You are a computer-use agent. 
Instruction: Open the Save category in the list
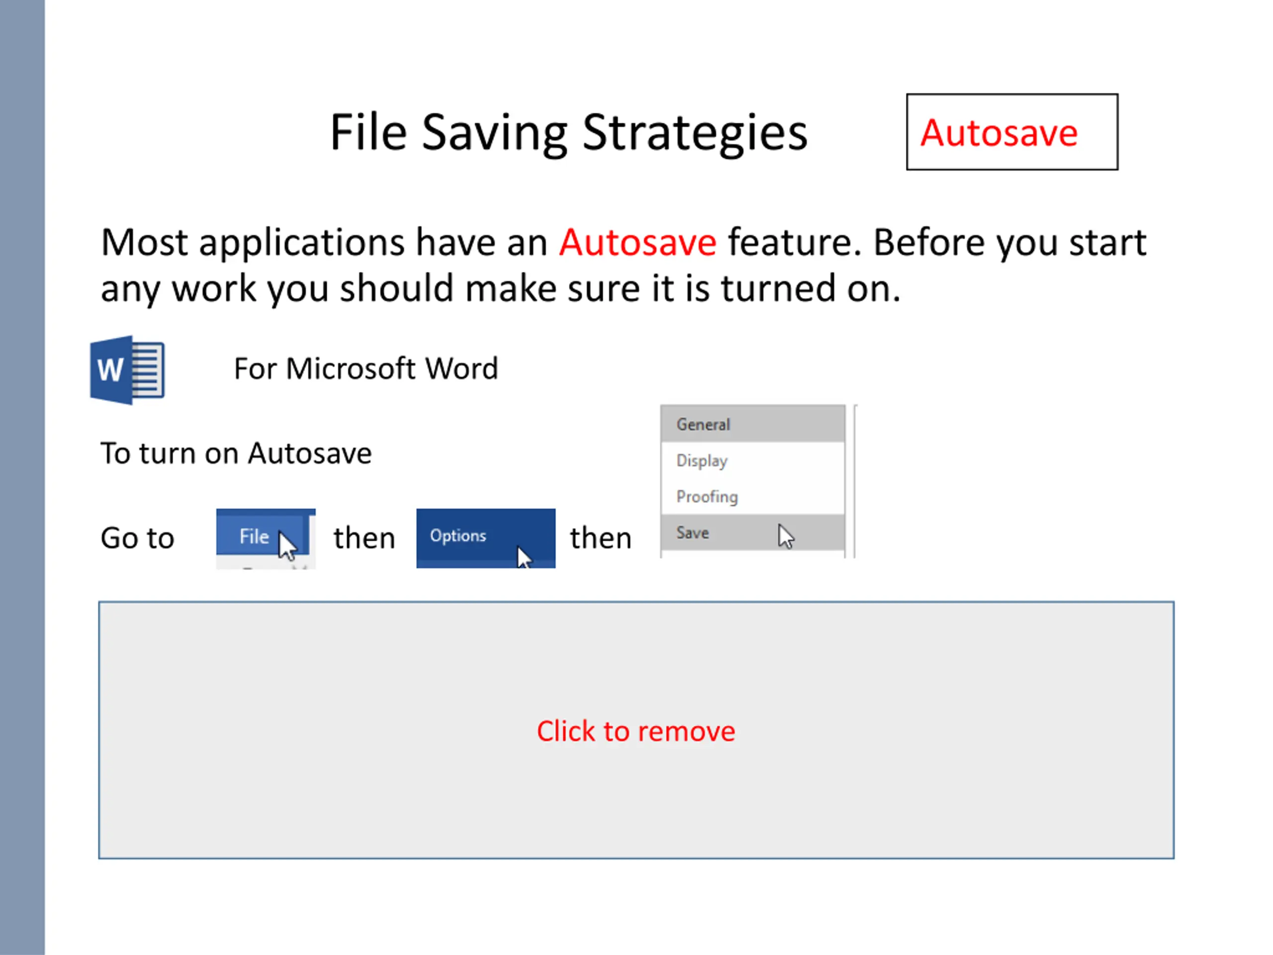tap(693, 533)
